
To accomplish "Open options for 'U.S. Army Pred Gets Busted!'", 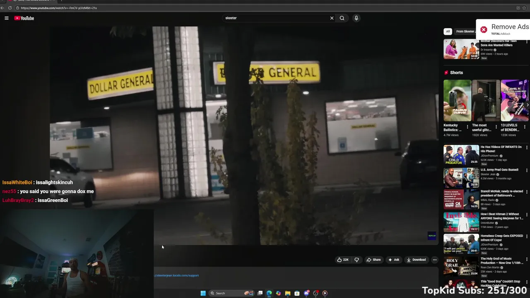I will point(527,170).
